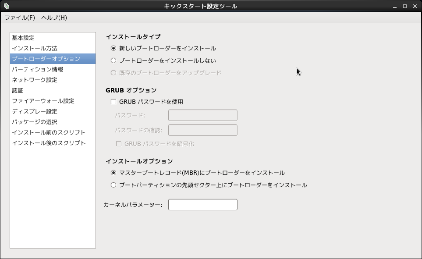The image size is (422, 259).
Task: Enable the GRUB パスワードを使用 checkbox
Action: pyautogui.click(x=113, y=102)
